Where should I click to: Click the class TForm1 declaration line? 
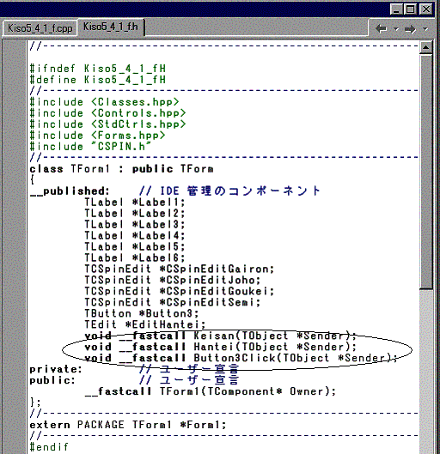point(122,169)
